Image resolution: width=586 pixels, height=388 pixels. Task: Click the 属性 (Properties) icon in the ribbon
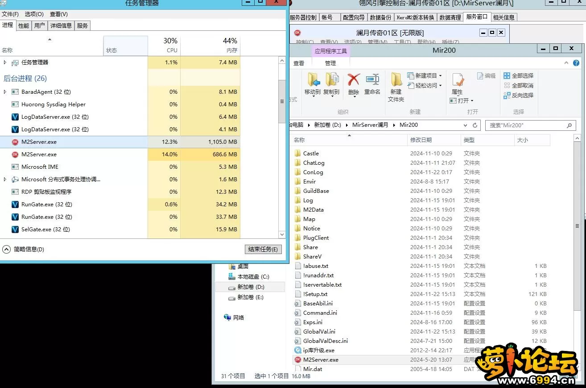click(x=458, y=80)
